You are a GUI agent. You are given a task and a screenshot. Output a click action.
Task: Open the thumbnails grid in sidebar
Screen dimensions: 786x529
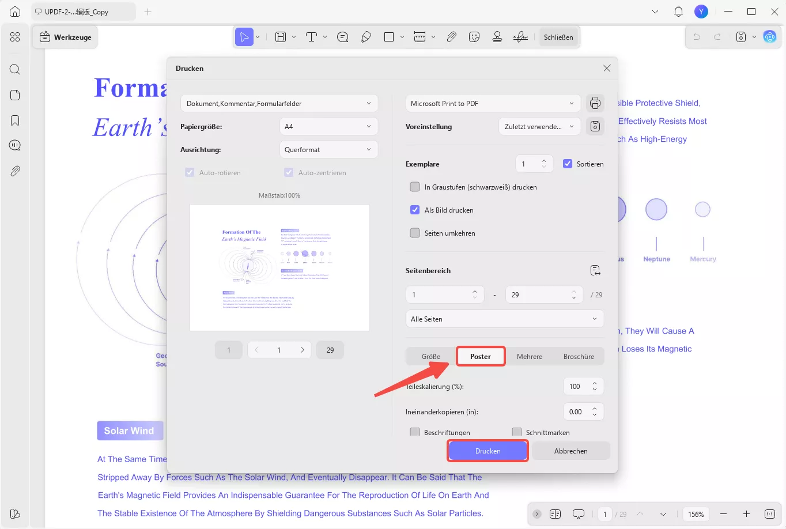[15, 37]
